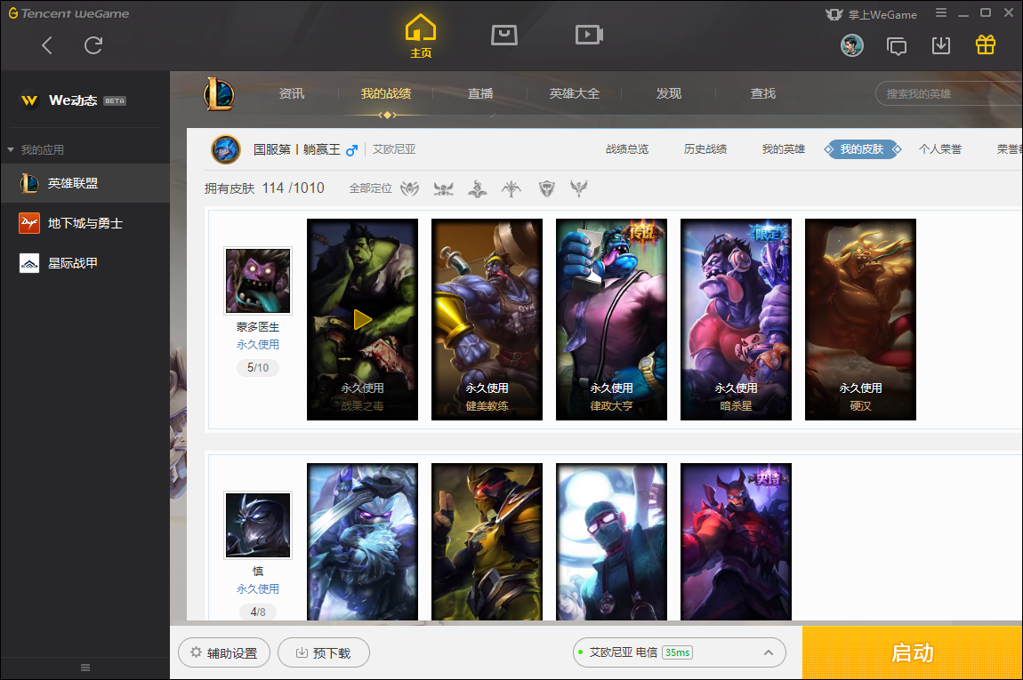Open Shen's red demon skin card

pos(736,541)
